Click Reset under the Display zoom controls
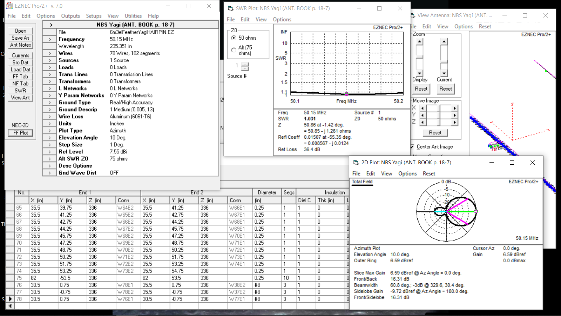Screen dimensions: 561x316 pyautogui.click(x=421, y=89)
